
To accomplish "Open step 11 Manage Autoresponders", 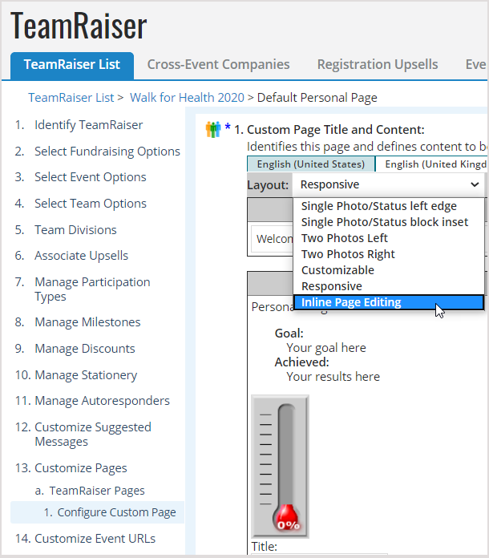I will click(102, 401).
